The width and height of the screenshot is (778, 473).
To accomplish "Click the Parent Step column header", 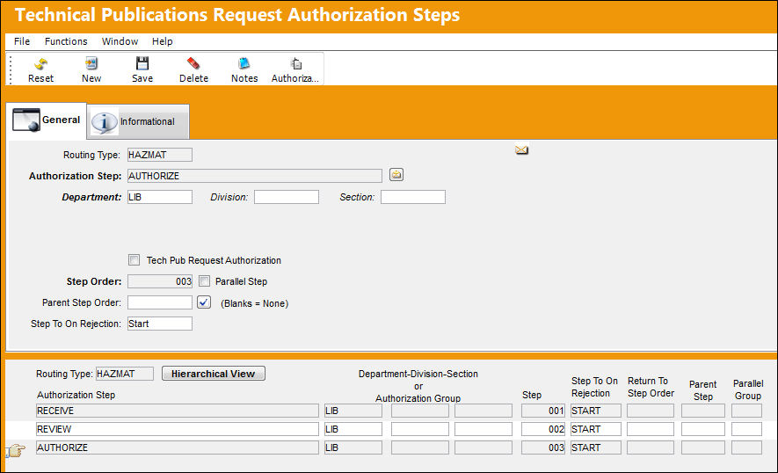I will tap(702, 390).
